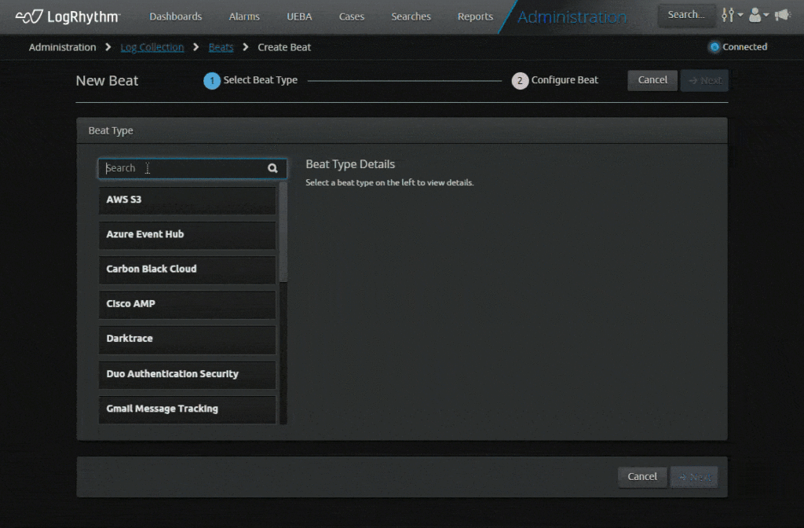Screen dimensions: 804x528
Task: Select the AWS S3 beat type
Action: 187,200
